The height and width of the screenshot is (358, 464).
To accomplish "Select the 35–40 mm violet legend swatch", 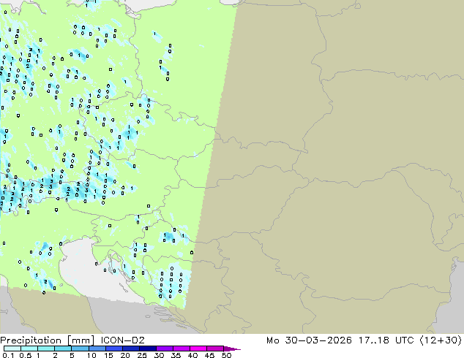I will 182,349.
